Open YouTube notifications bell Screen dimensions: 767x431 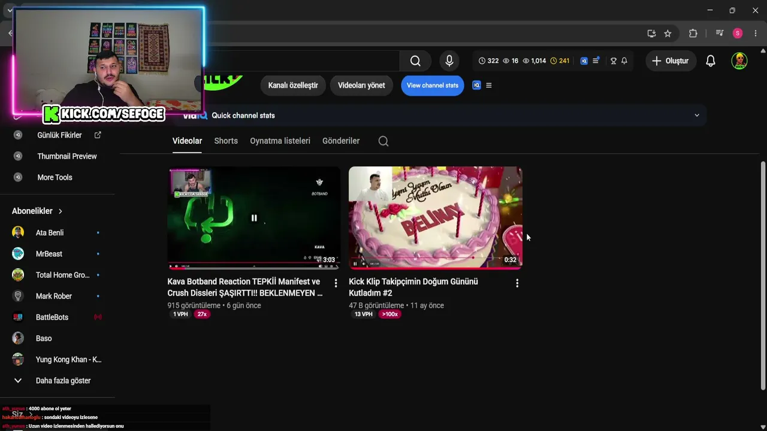[x=711, y=61]
